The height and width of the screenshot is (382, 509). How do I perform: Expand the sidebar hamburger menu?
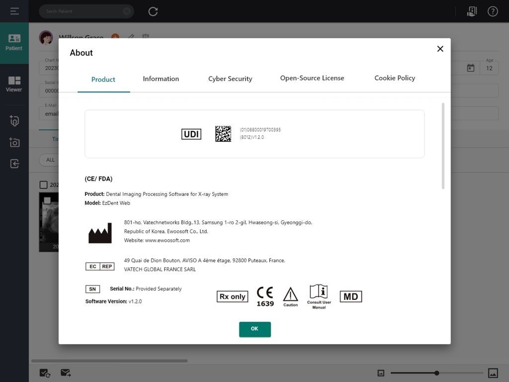click(x=14, y=11)
